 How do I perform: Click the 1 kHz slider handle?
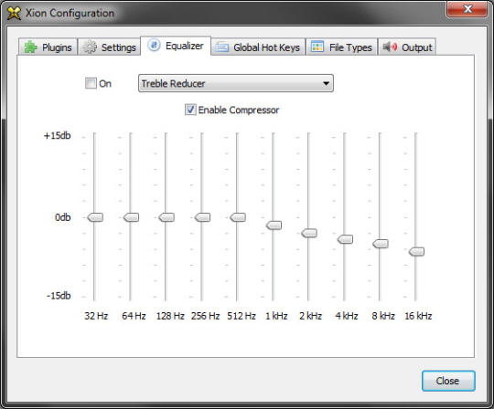(x=274, y=225)
